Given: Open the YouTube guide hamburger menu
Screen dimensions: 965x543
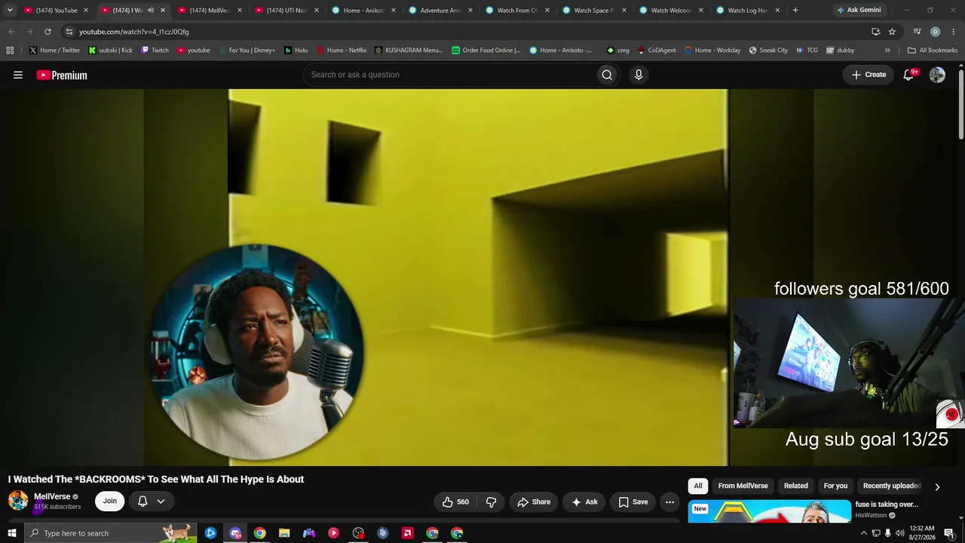Looking at the screenshot, I should (x=18, y=75).
